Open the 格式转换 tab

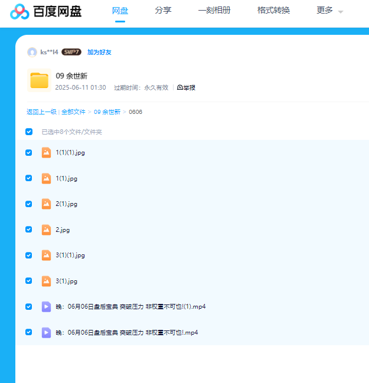[x=273, y=11]
